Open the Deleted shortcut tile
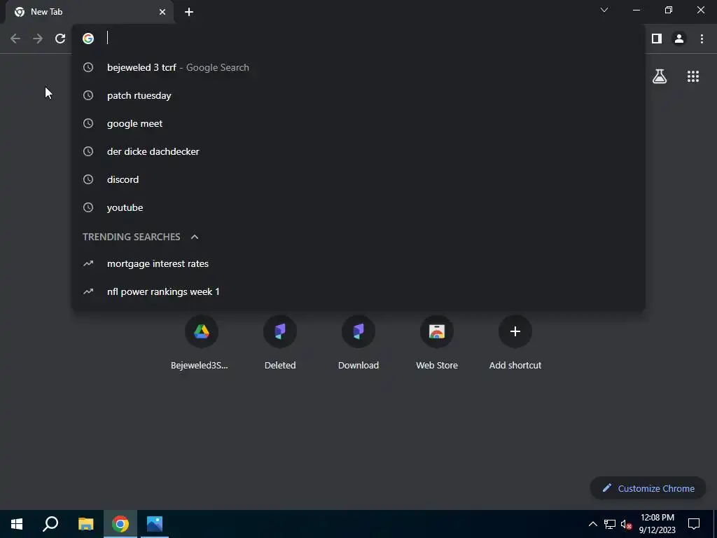 tap(280, 343)
